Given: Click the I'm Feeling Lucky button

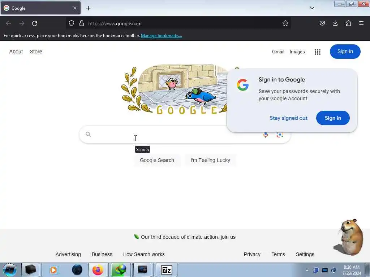Looking at the screenshot, I should 210,160.
